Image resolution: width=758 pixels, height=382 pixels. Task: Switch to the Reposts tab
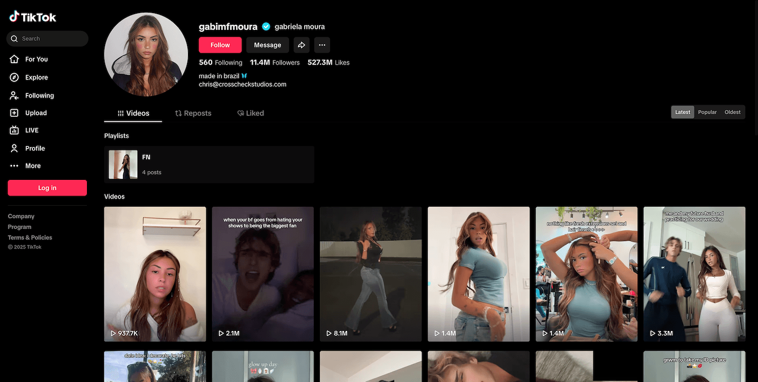tap(193, 113)
